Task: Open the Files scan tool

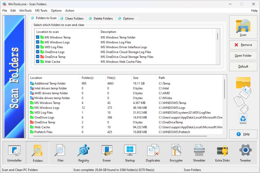Action: [60, 153]
